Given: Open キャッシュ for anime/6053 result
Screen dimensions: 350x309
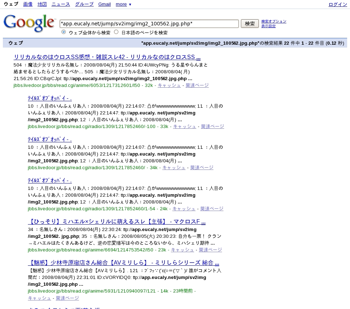Looking at the screenshot, I should (x=169, y=85).
